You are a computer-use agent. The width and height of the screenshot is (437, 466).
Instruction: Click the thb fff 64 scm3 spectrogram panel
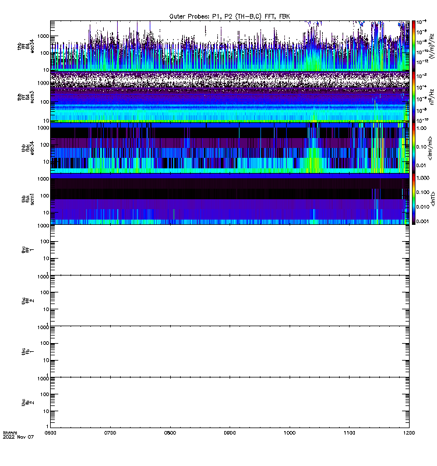(x=230, y=97)
